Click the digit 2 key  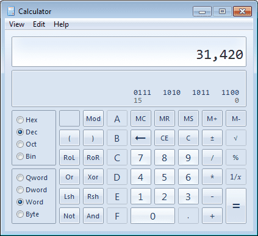pyautogui.click(x=165, y=196)
